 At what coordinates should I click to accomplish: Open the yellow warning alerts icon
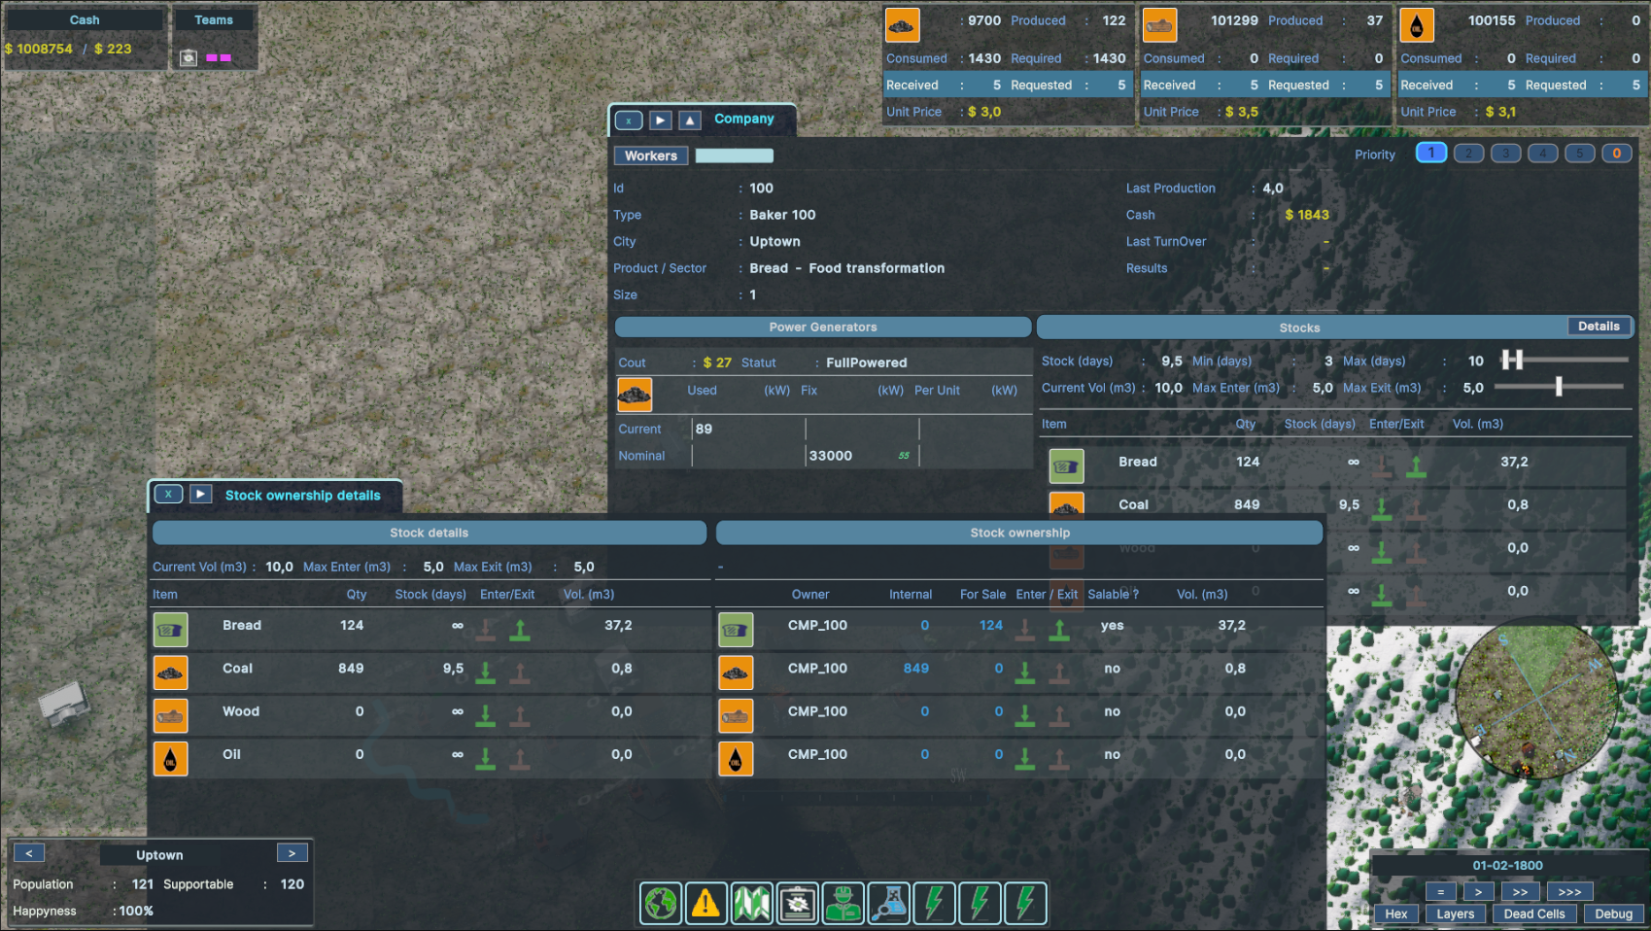706,903
